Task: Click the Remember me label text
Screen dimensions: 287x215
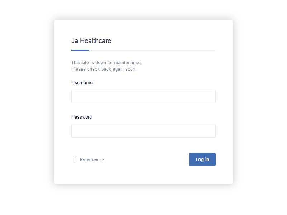Action: (92, 159)
